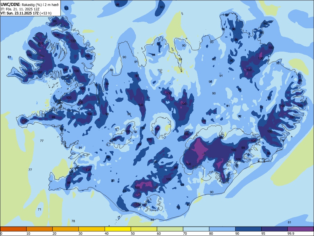Select the gold 30–40 legend swatch
Viewport: 314px width, 236px height.
tap(92, 229)
